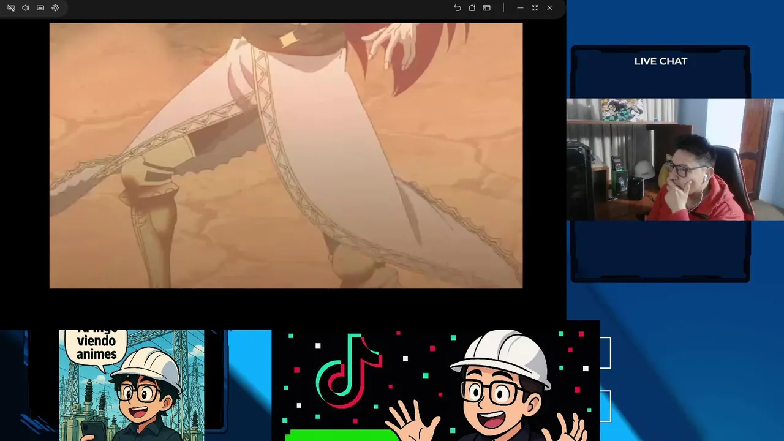Click the window layout icon in title bar

[x=486, y=8]
